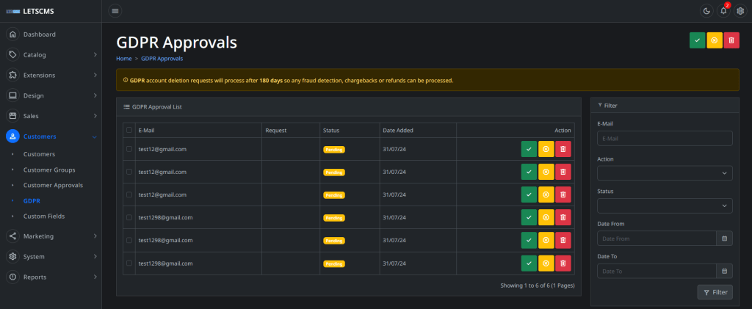Click the Filter button
This screenshot has width=752, height=309.
[x=715, y=292]
